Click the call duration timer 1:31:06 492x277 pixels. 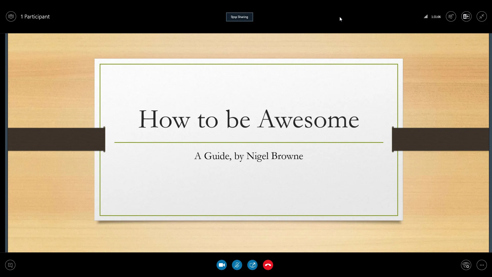pyautogui.click(x=436, y=17)
